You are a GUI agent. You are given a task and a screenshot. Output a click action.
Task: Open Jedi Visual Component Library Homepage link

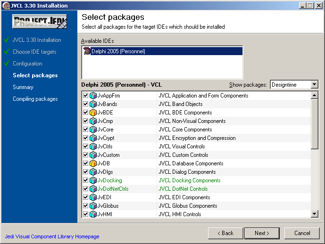pyautogui.click(x=52, y=236)
